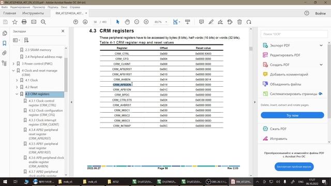Activate the hand pan tool

point(127,22)
